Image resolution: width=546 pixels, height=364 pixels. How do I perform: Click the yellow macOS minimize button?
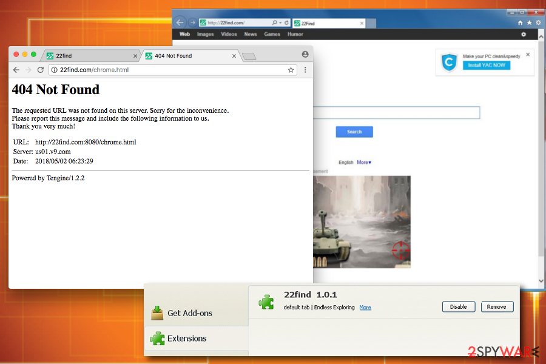(25, 55)
